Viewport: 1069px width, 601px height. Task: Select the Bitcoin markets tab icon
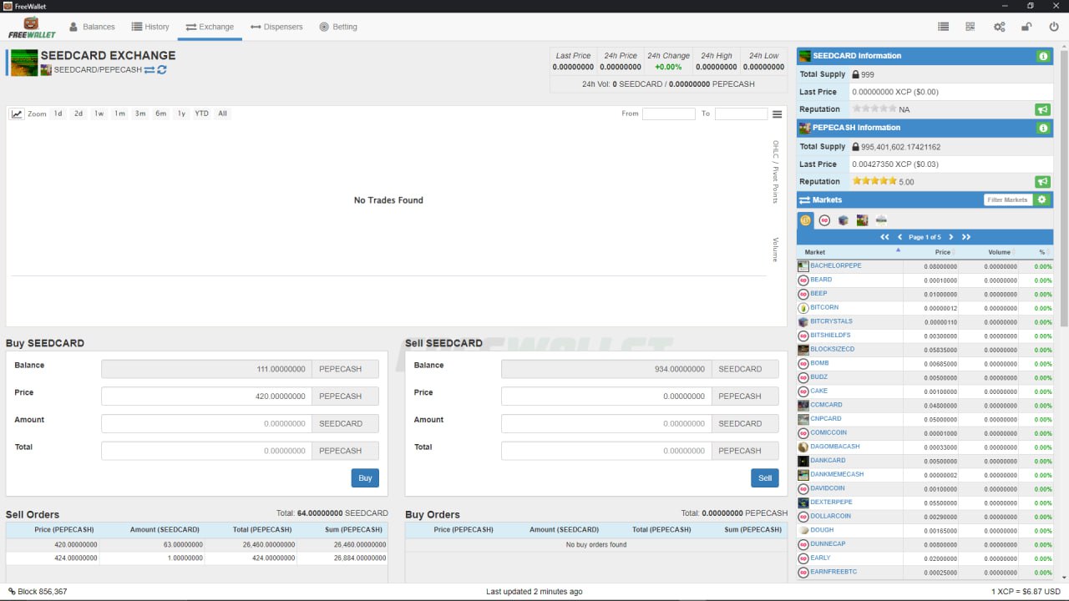pyautogui.click(x=806, y=220)
